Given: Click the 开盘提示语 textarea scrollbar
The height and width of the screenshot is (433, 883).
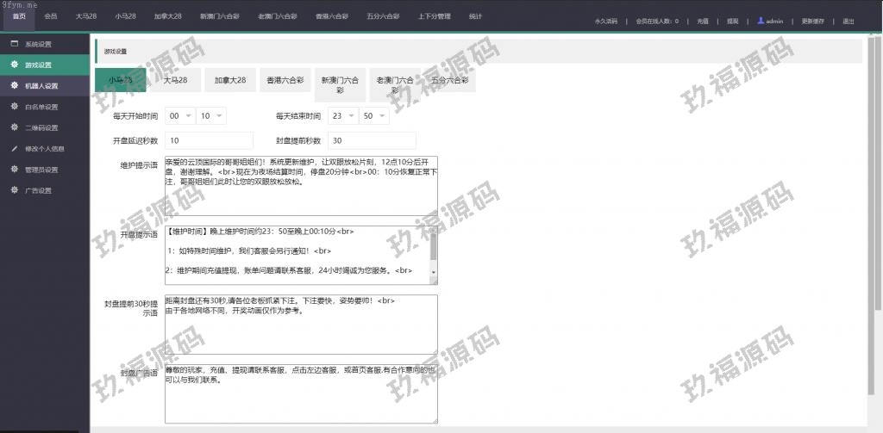Looking at the screenshot, I should pos(434,254).
